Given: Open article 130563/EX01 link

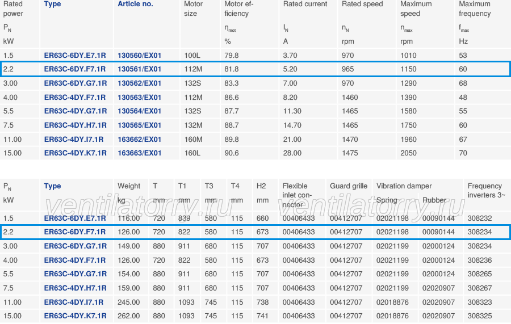Looking at the screenshot, I should click(x=140, y=98).
